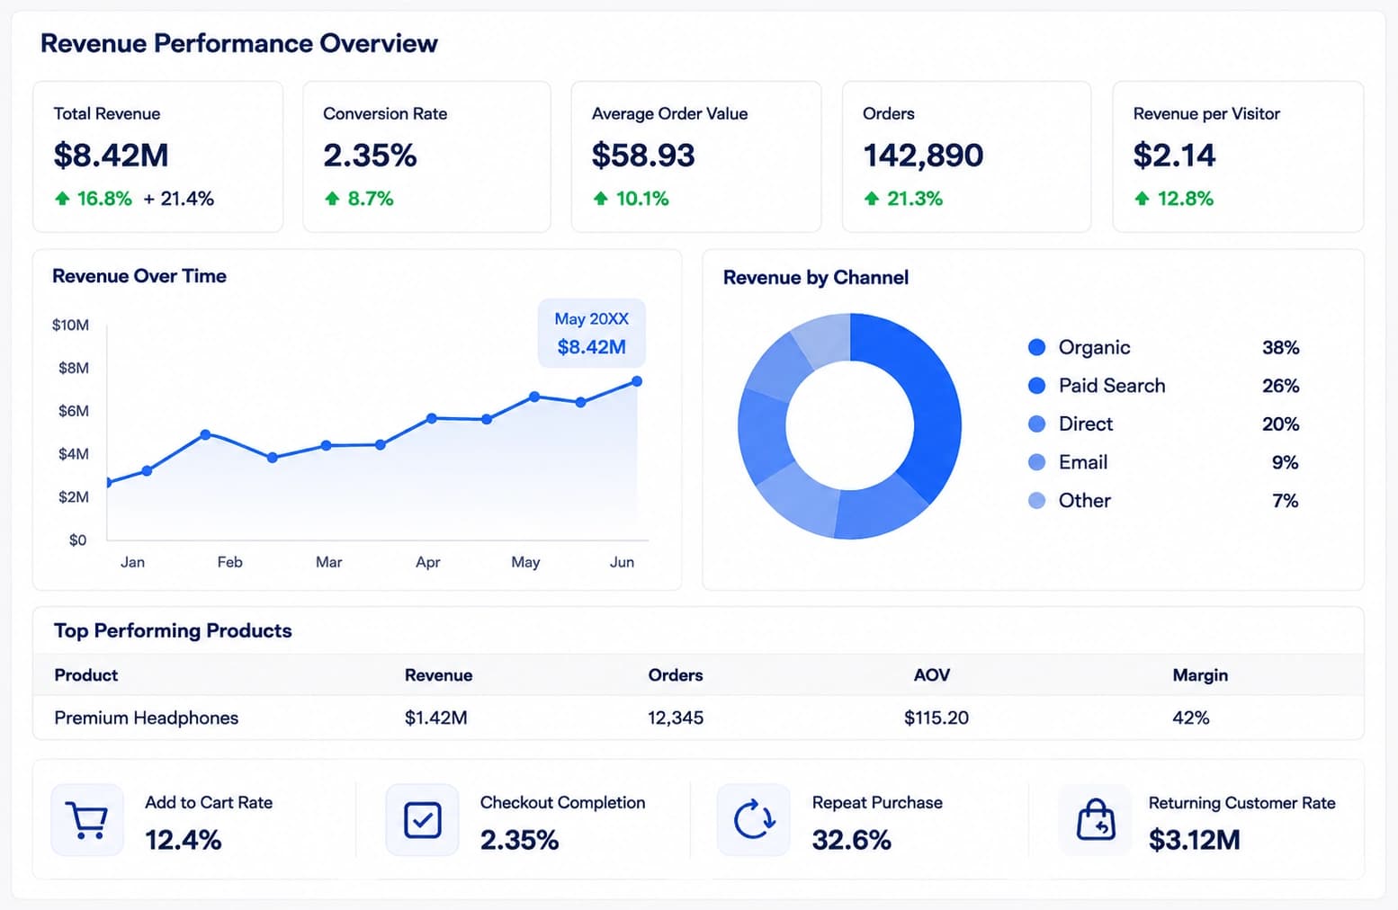Open the Premium Headphones product row
The height and width of the screenshot is (910, 1398).
tap(698, 718)
